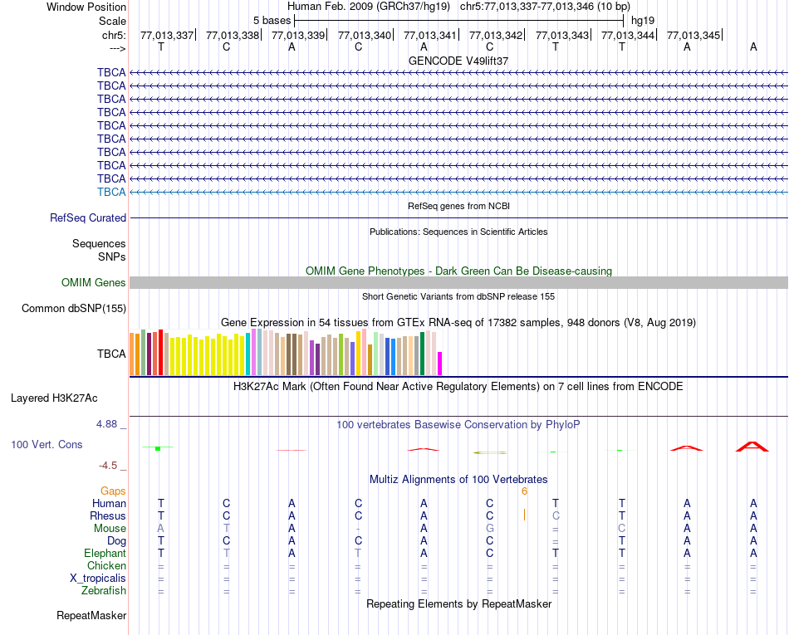The height and width of the screenshot is (635, 789).
Task: Click position label 77,013,345
Action: coord(693,35)
